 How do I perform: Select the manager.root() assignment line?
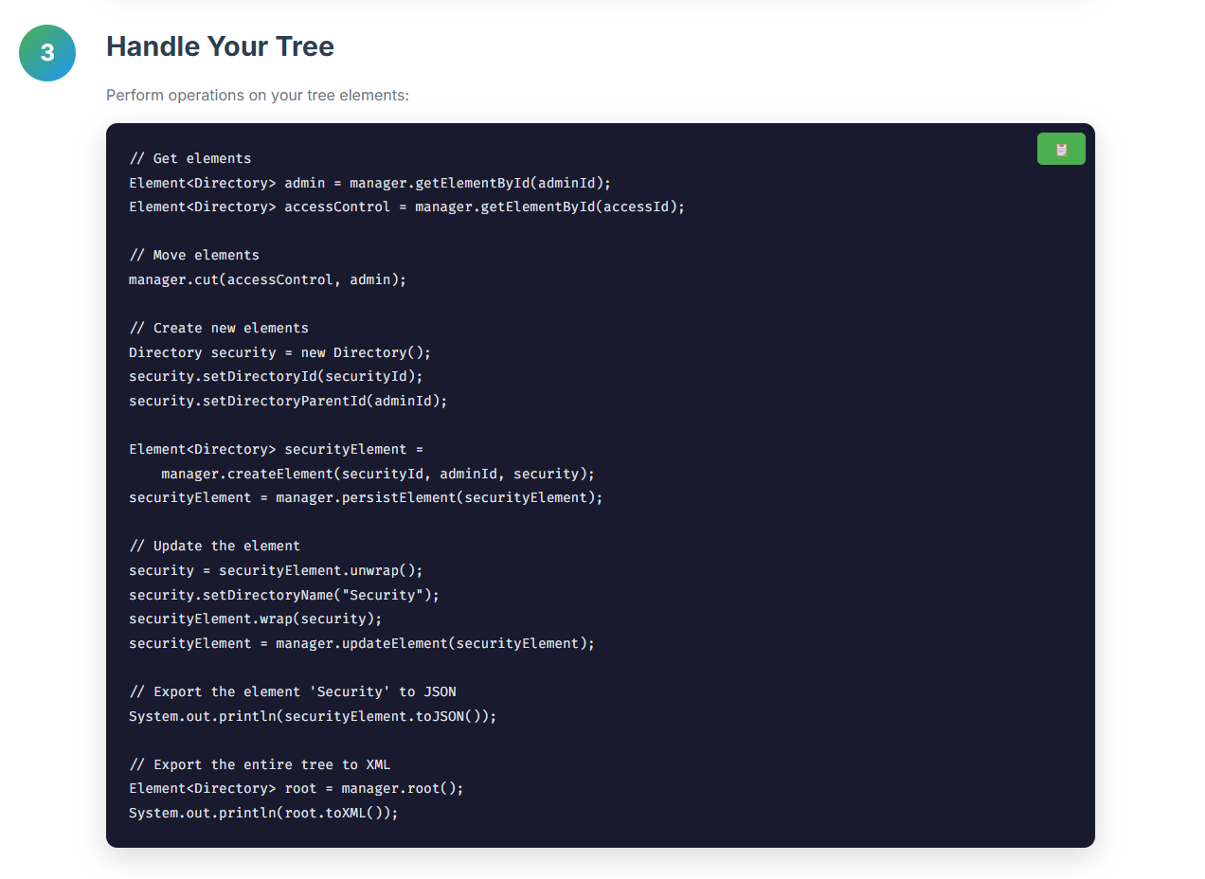(x=296, y=787)
